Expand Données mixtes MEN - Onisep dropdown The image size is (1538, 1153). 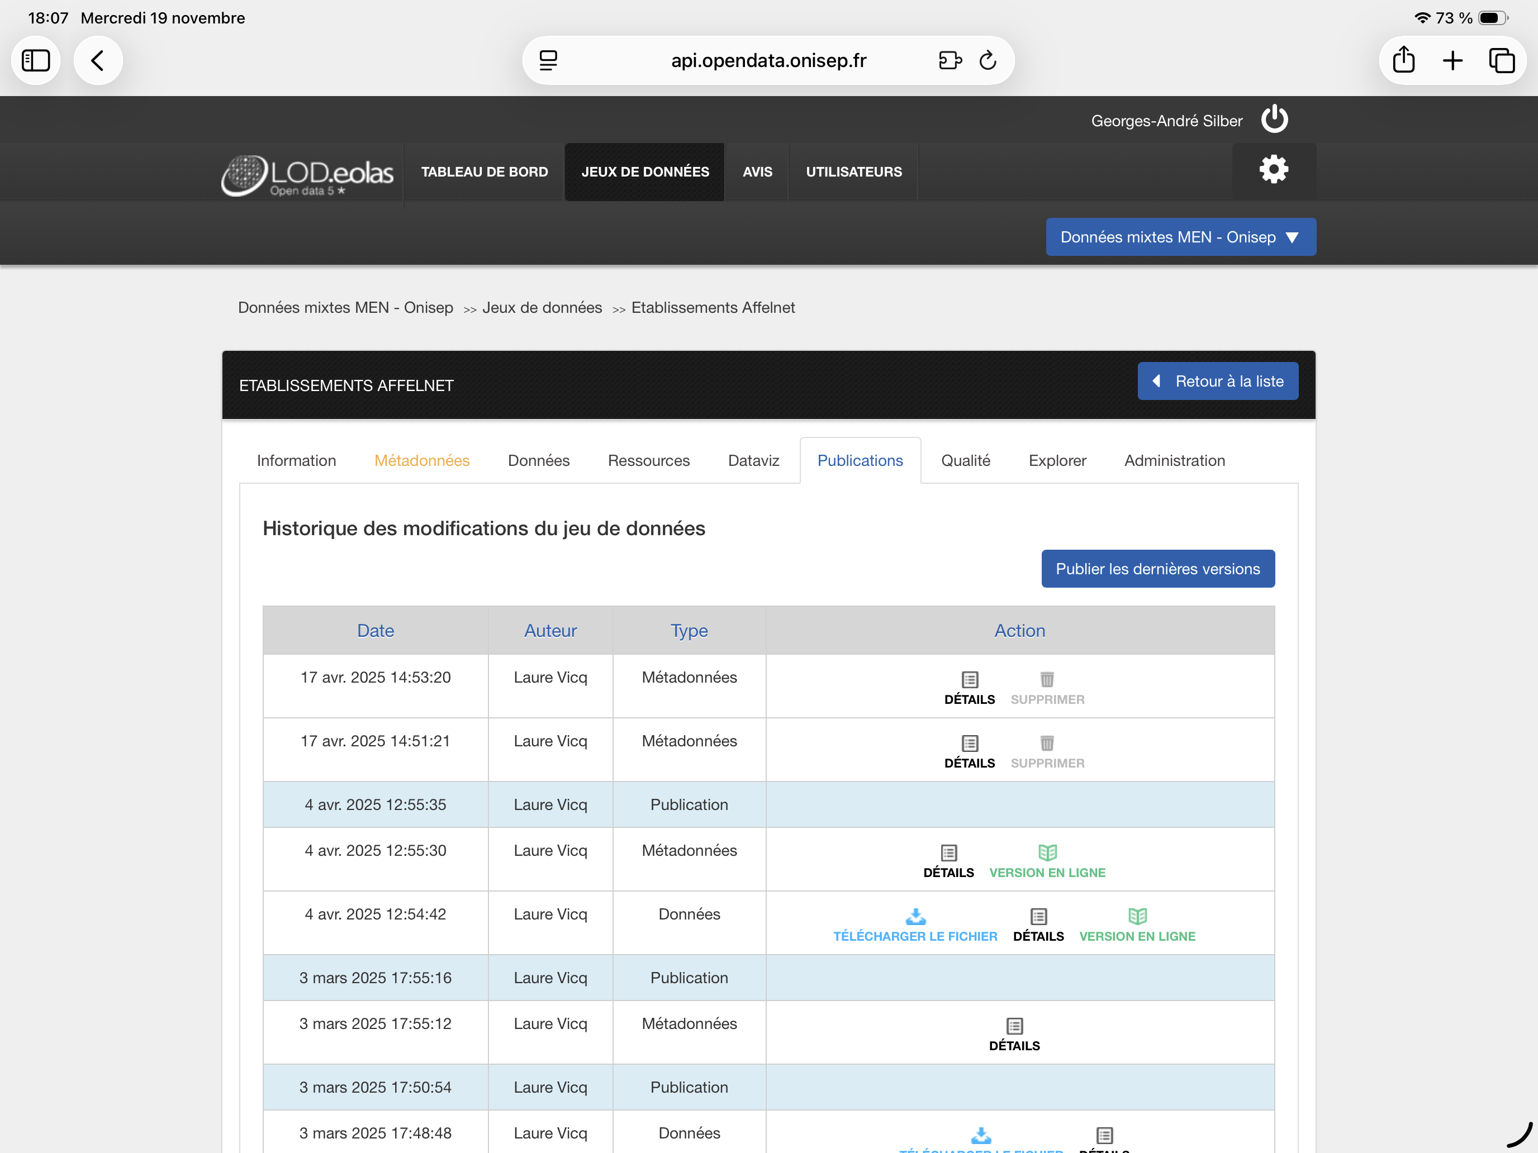[x=1180, y=237]
